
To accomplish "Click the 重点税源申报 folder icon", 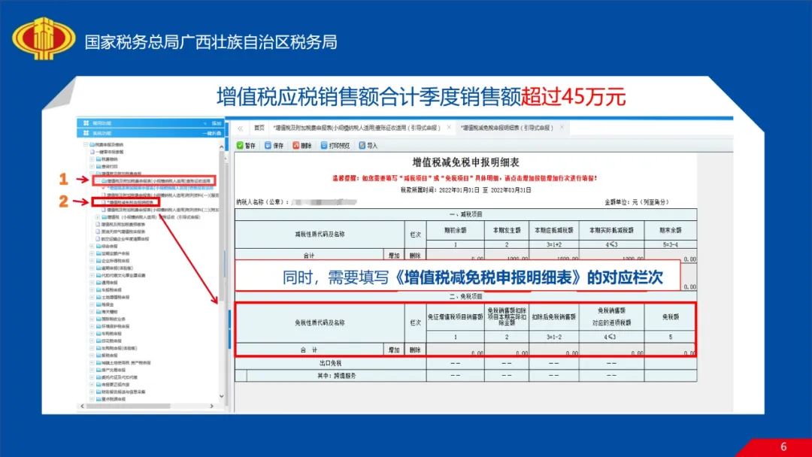I will [98, 399].
